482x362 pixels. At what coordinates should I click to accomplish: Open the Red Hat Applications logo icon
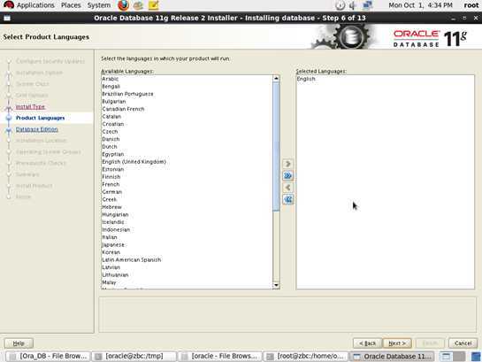9,5
